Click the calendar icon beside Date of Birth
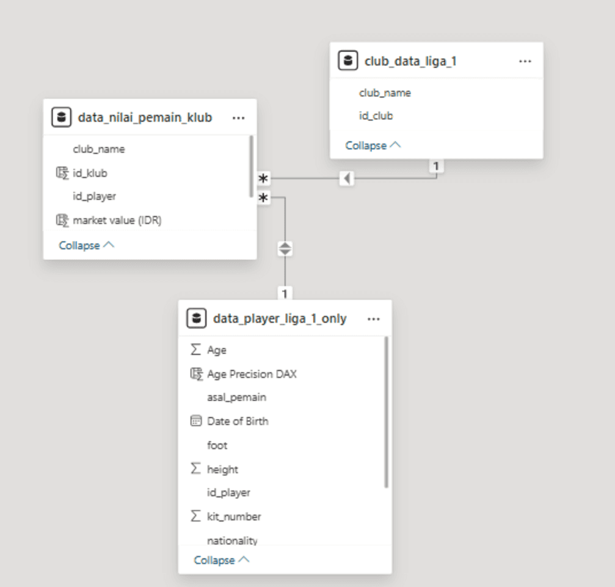 195,421
